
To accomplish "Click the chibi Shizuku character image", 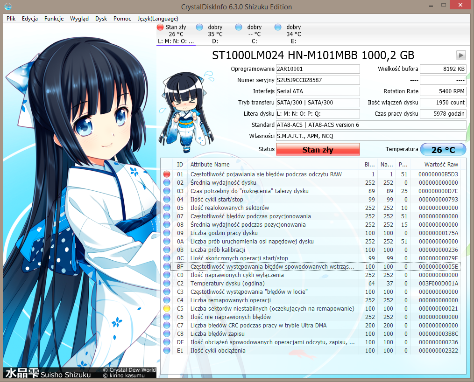I will click(186, 112).
